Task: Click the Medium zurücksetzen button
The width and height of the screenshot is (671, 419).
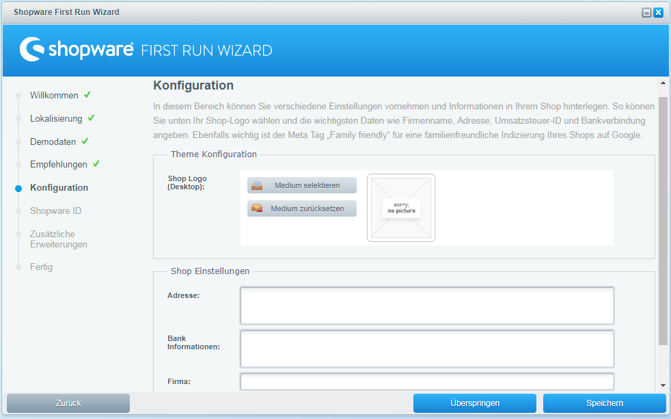Action: pyautogui.click(x=302, y=208)
